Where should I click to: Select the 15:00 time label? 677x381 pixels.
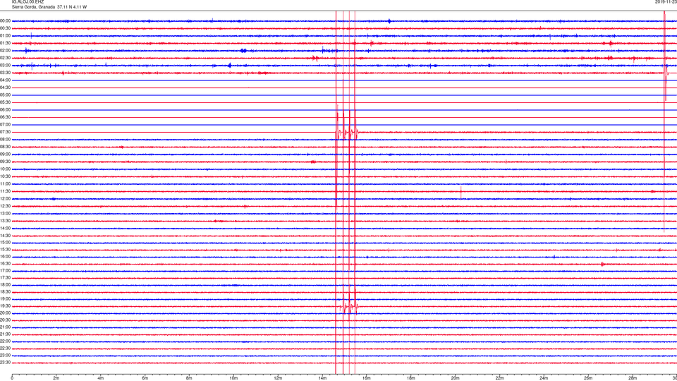tap(6, 243)
